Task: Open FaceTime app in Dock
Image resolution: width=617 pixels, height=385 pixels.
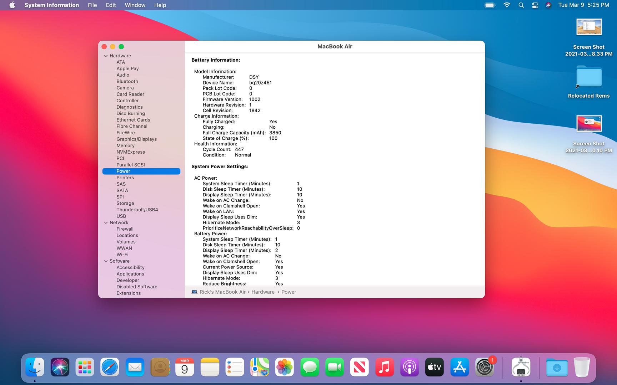Action: (x=335, y=367)
